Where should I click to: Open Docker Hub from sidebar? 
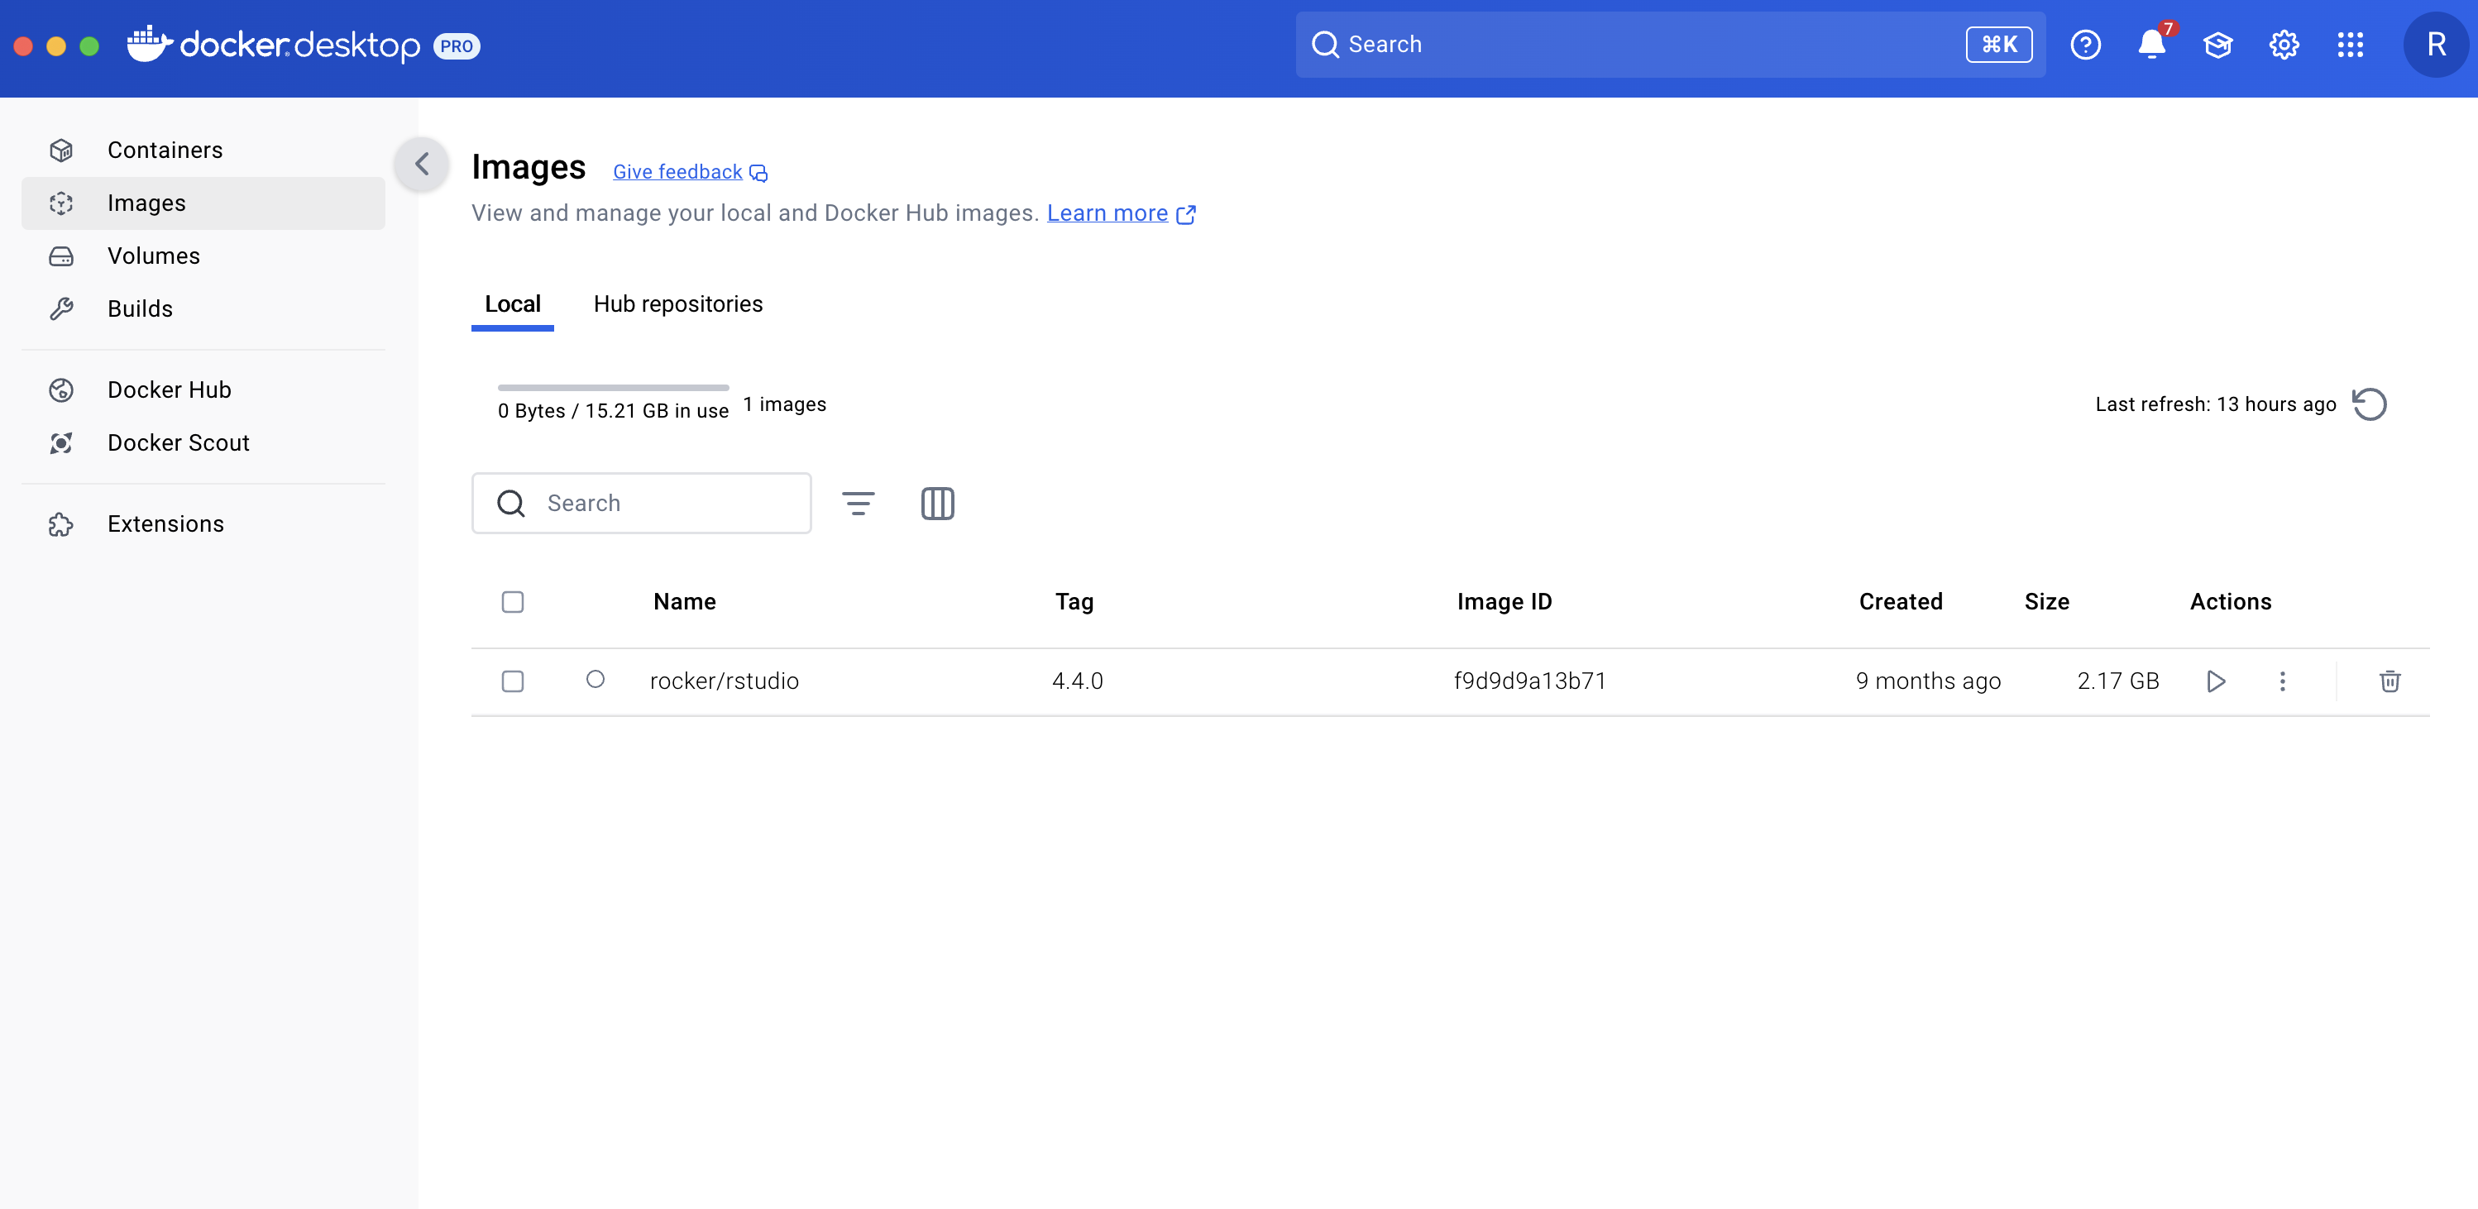click(x=203, y=389)
